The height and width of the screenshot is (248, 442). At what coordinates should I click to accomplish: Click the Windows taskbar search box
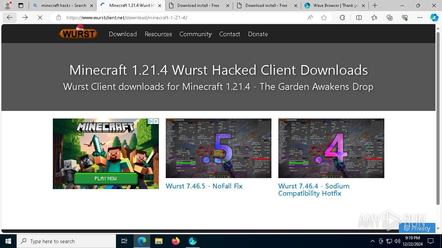[x=66, y=241]
